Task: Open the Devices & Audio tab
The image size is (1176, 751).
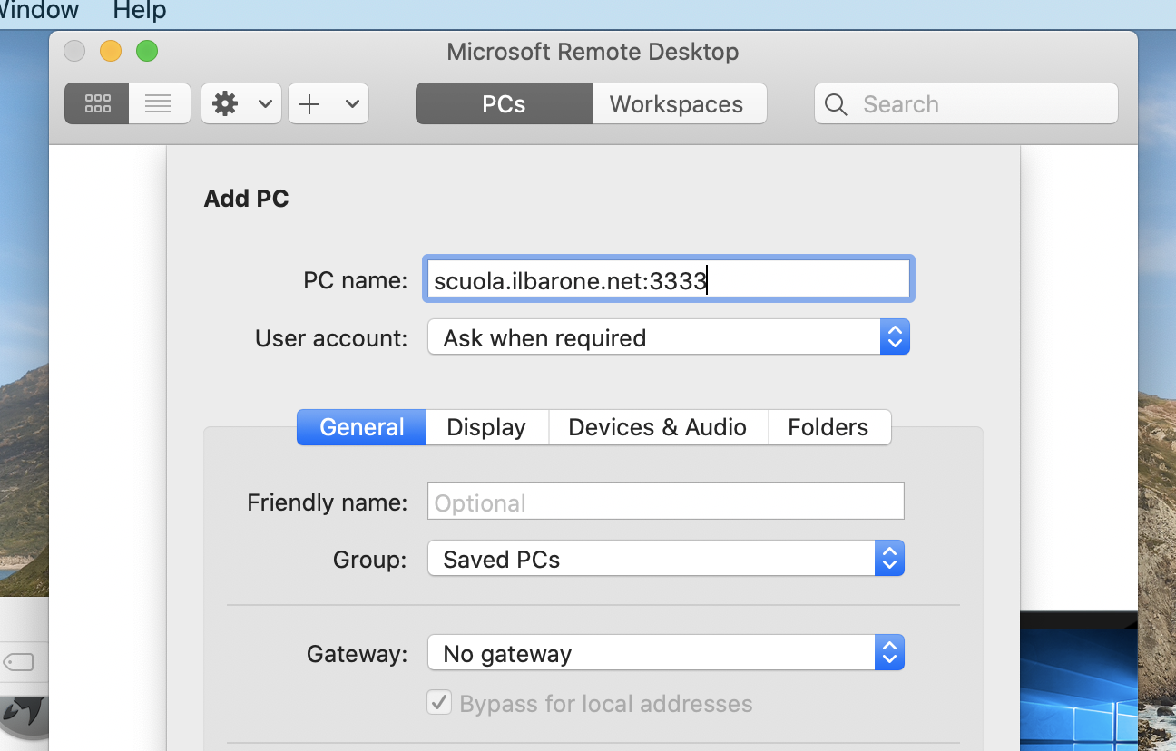Action: pos(658,427)
